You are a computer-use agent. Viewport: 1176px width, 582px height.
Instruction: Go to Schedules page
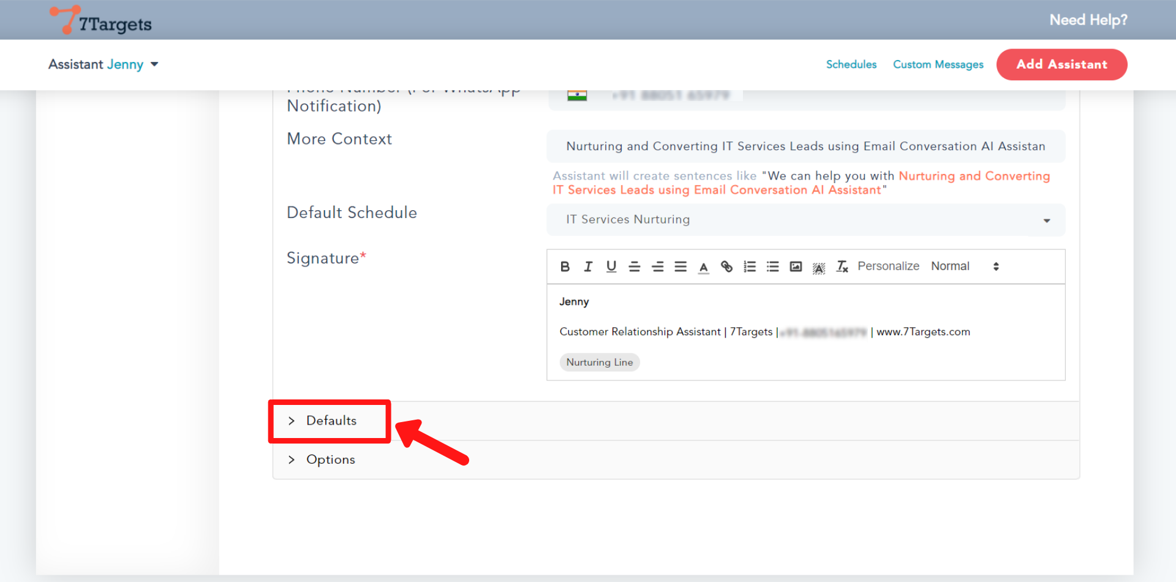point(851,64)
